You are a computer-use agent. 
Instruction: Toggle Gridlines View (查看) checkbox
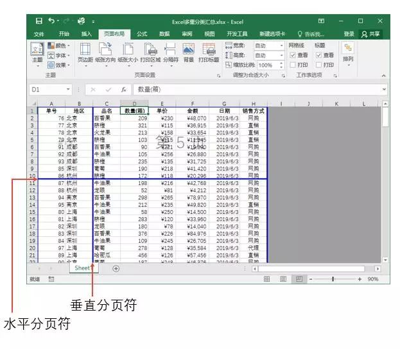(x=293, y=55)
